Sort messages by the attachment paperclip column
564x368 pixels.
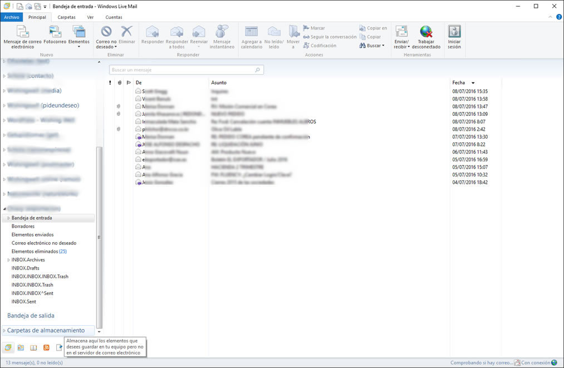coord(119,83)
